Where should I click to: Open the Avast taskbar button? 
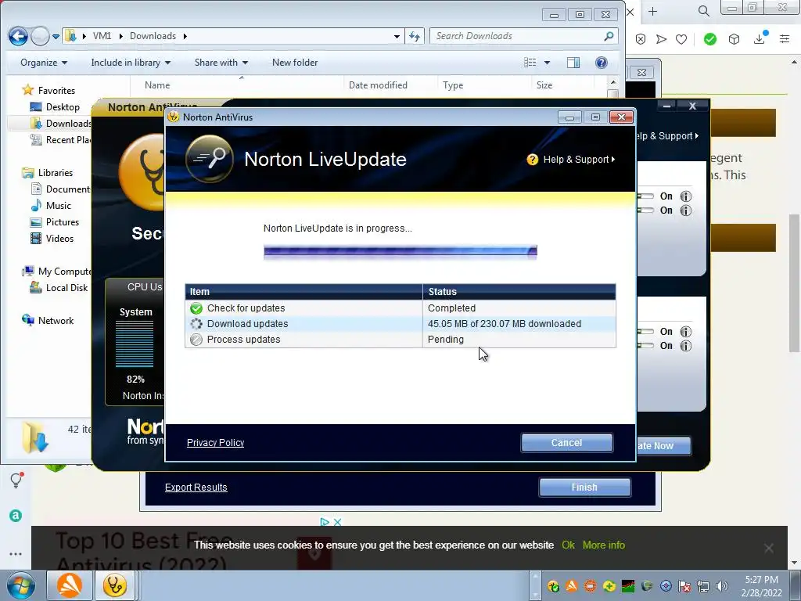tap(69, 585)
